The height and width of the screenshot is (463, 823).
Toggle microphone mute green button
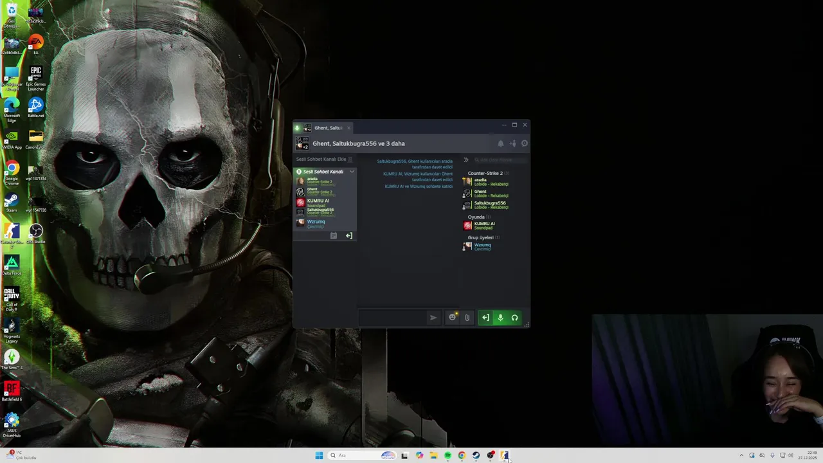500,317
